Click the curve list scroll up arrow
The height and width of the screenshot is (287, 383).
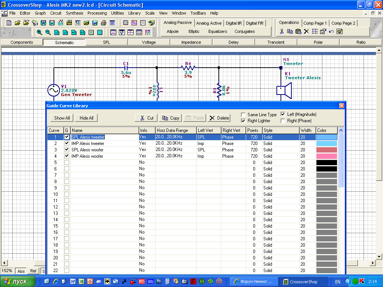coord(341,130)
